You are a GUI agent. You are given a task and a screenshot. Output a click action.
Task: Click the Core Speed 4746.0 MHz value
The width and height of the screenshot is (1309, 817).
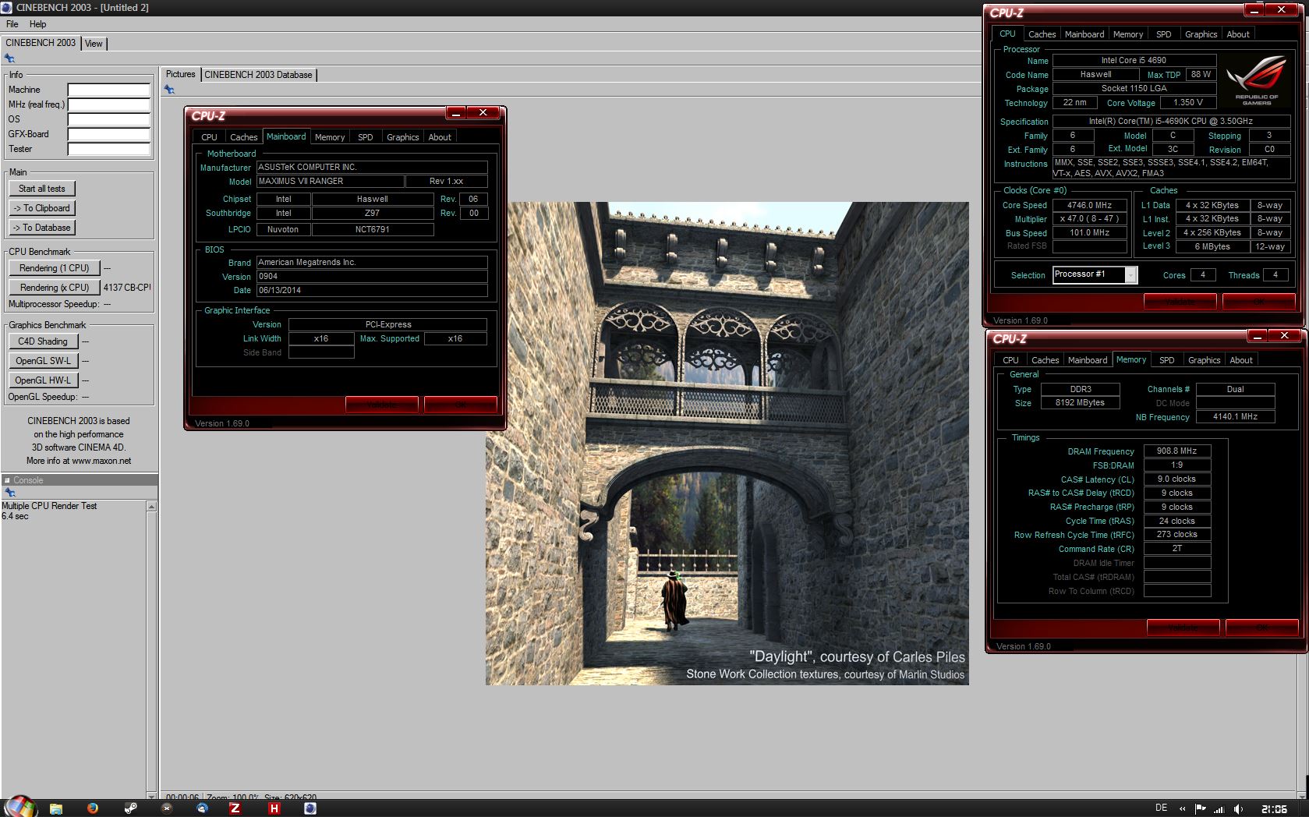[1090, 205]
